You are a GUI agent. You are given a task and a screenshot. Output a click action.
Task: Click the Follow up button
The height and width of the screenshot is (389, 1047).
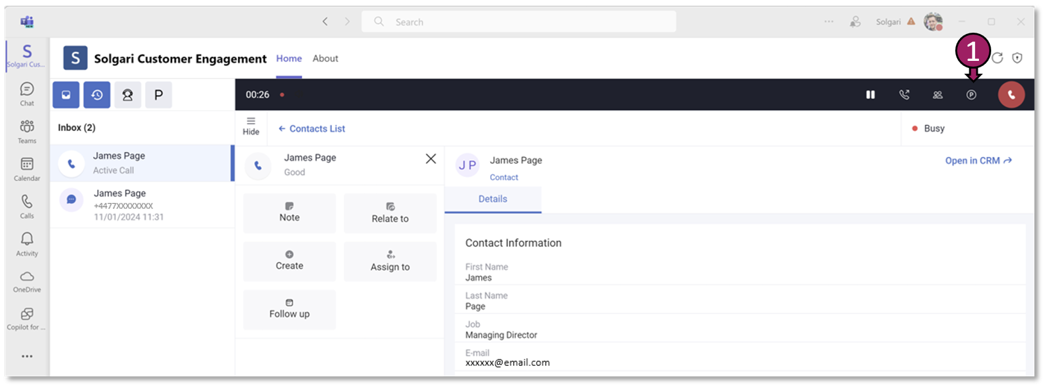[x=289, y=309]
